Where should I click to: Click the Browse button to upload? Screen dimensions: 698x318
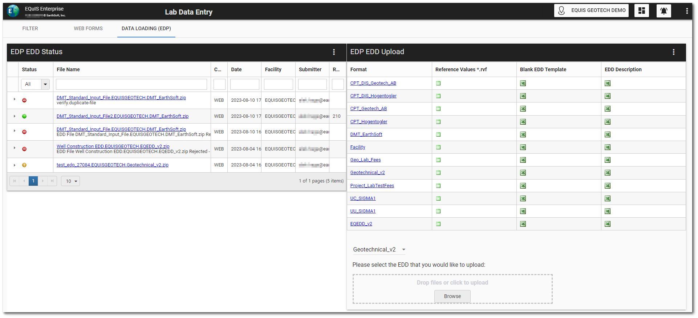452,296
